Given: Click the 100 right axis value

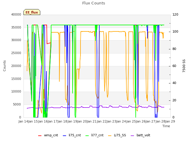Looking at the screenshot, I should coord(175,32).
